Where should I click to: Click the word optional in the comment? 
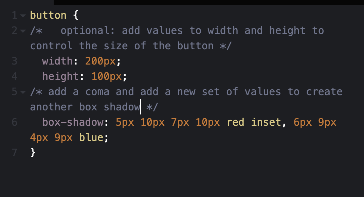click(x=85, y=31)
